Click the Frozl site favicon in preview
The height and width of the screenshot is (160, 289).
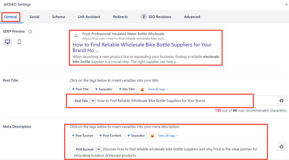point(76,36)
